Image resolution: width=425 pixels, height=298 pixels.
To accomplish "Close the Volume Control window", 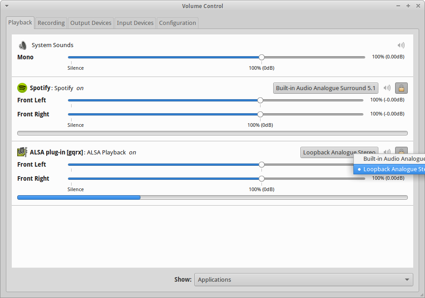I will coord(418,6).
